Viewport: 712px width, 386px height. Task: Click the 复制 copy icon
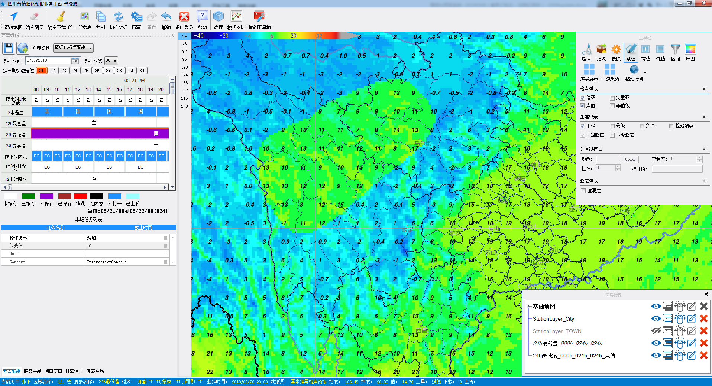click(x=101, y=17)
